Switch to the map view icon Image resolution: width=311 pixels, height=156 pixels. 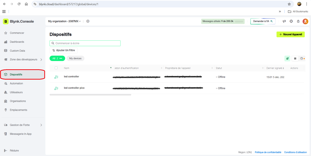301,59
